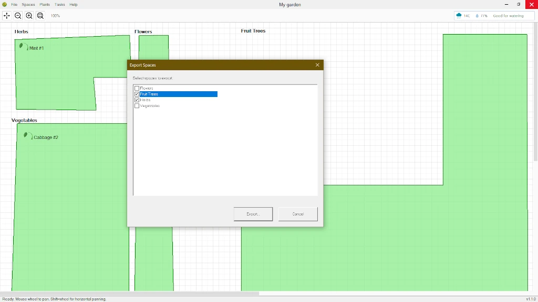Open the Tasks menu
The height and width of the screenshot is (302, 538).
click(x=59, y=4)
